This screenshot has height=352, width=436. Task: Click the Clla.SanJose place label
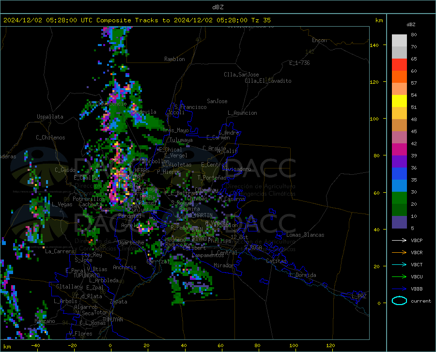click(241, 75)
